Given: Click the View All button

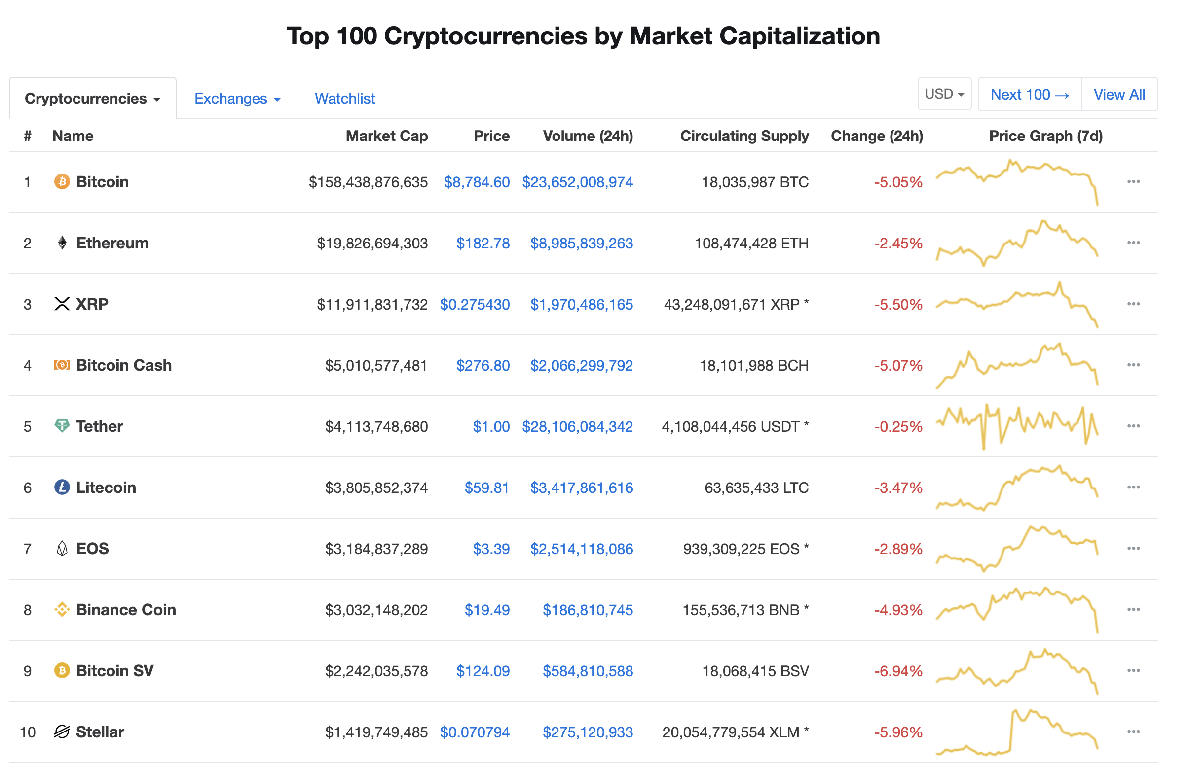Looking at the screenshot, I should pos(1119,94).
